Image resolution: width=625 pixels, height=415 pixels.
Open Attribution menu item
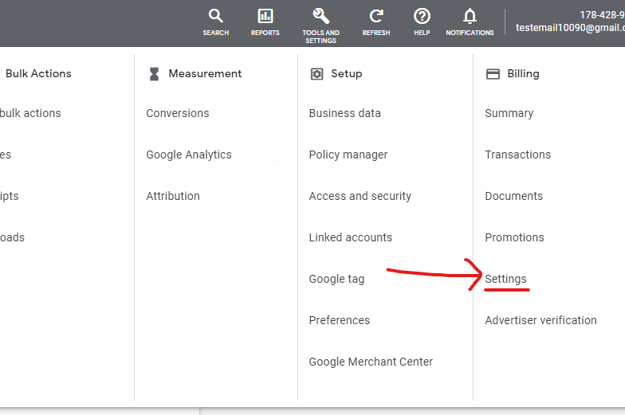click(x=172, y=196)
